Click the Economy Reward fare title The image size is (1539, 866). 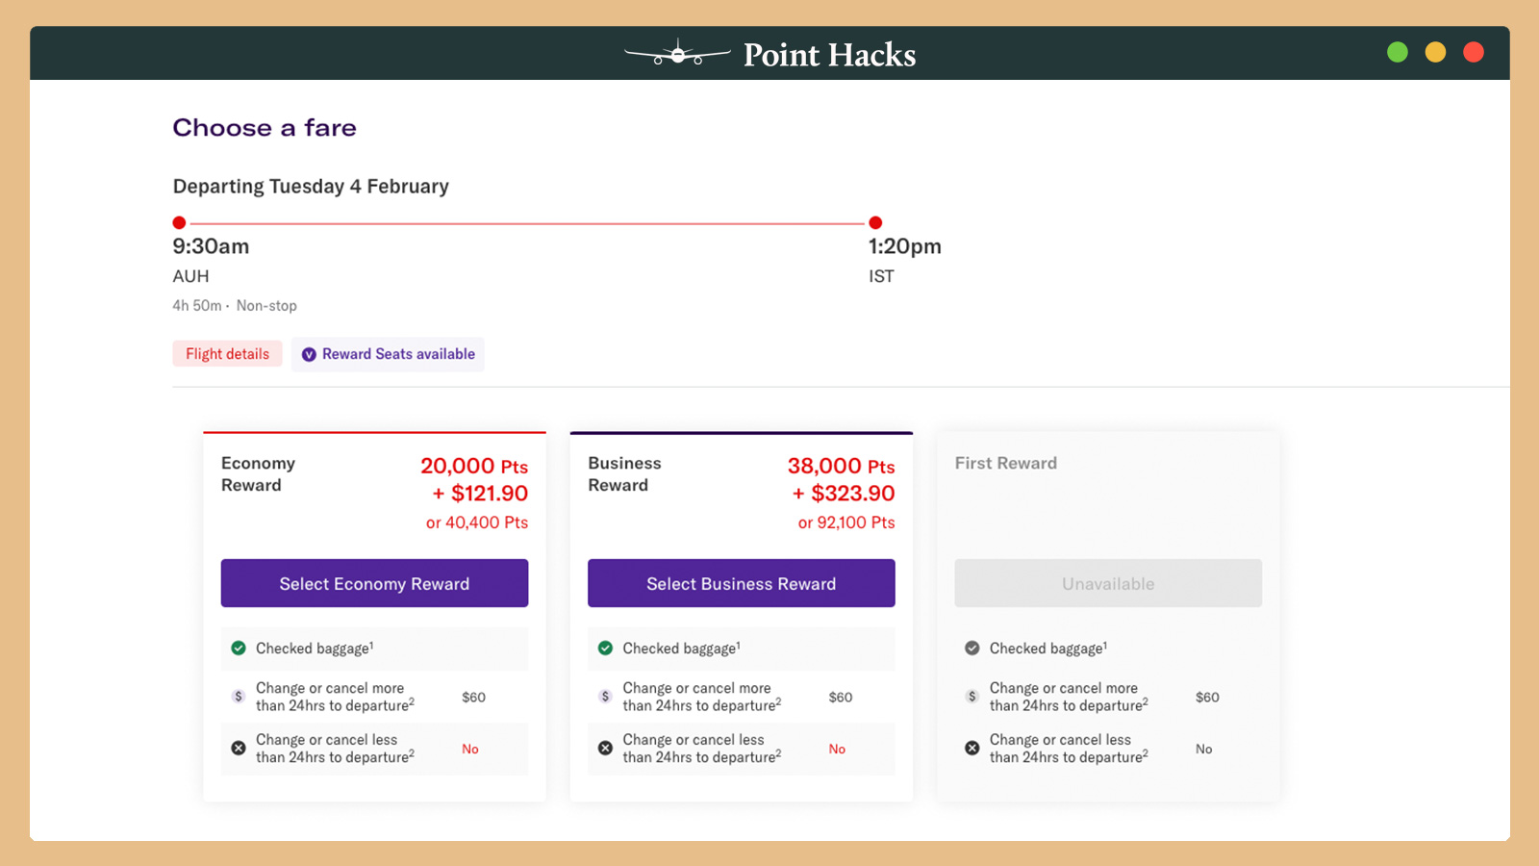258,474
